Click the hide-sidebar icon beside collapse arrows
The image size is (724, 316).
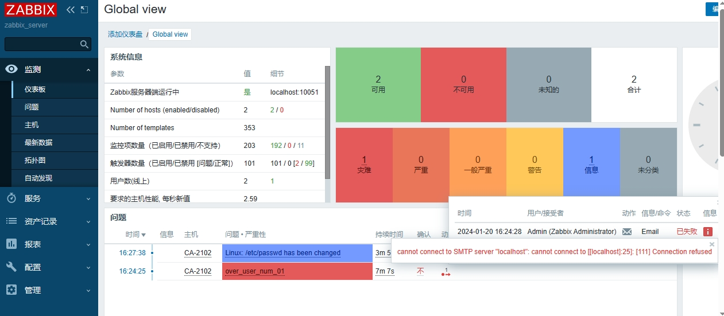(x=84, y=10)
